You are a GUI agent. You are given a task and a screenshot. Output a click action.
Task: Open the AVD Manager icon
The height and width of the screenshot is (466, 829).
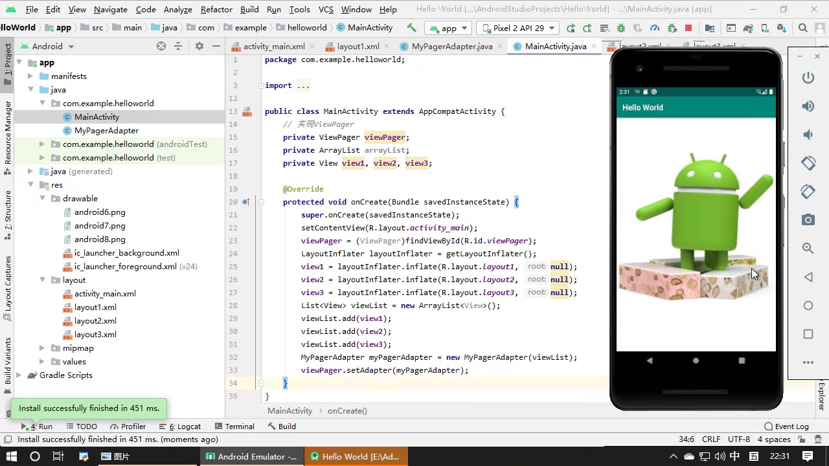coord(765,28)
